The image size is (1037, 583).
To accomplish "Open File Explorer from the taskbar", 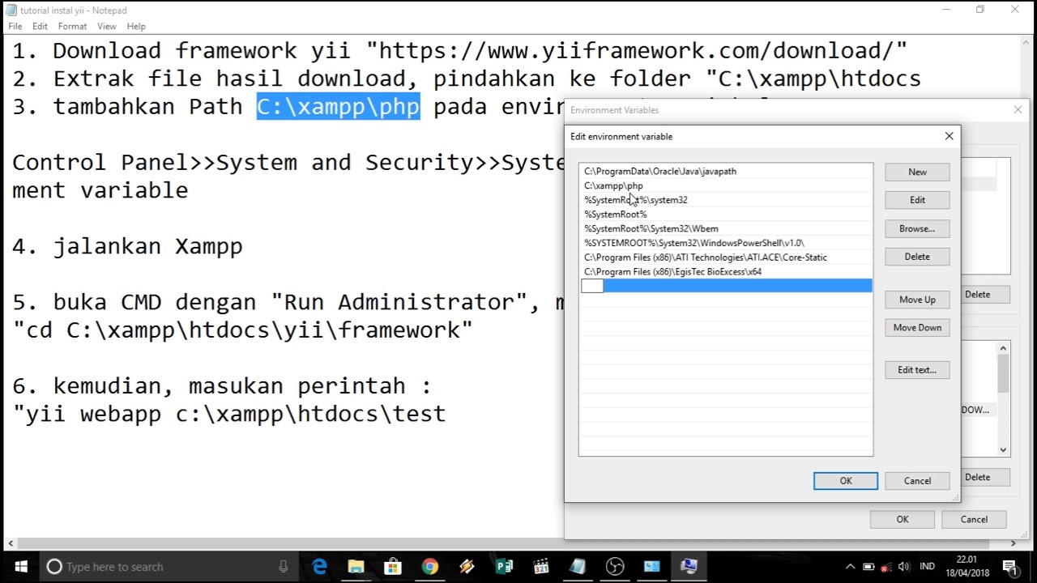I will coord(356,567).
